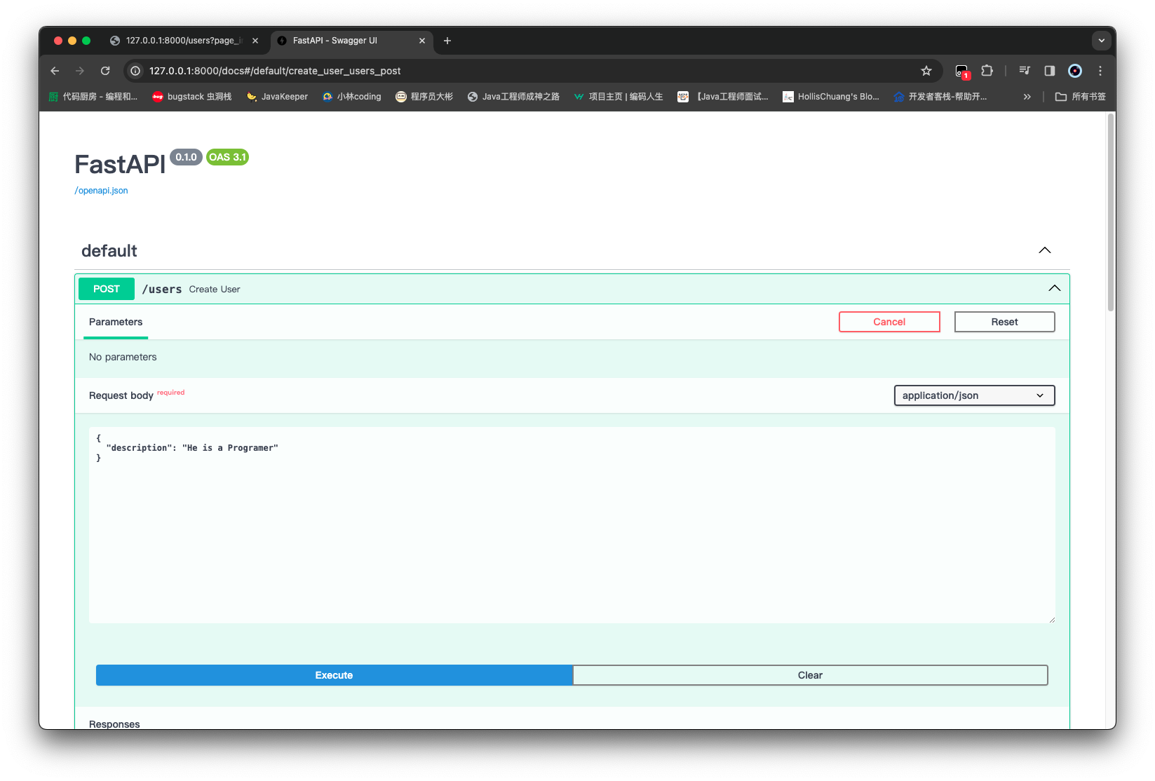Switch to the 127.0.0.1:8000/users browser tab
The width and height of the screenshot is (1155, 781).
coord(185,41)
